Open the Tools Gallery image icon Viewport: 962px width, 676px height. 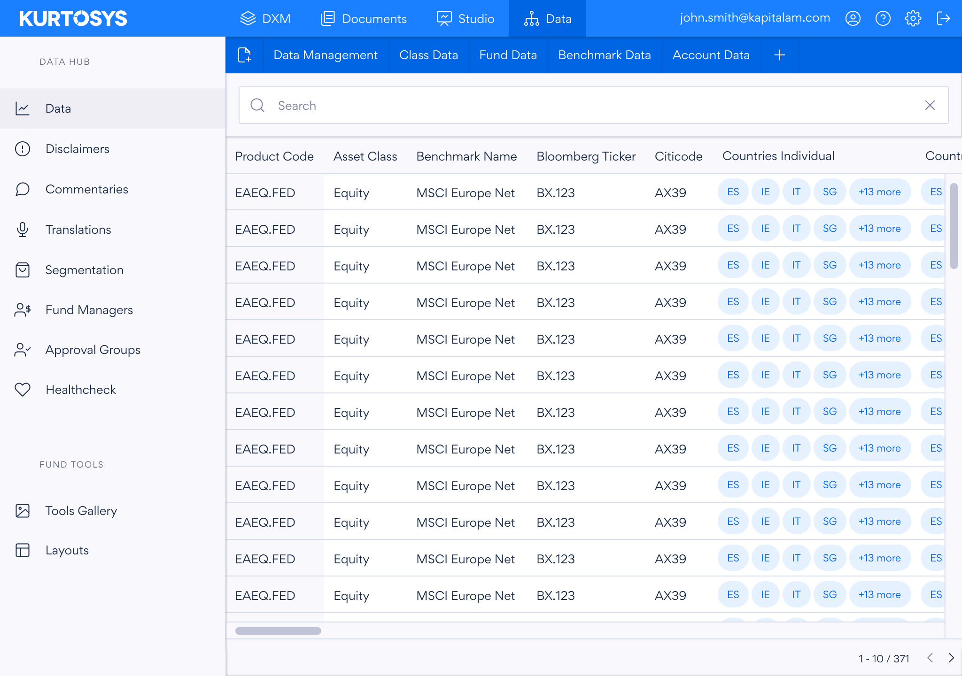click(23, 511)
